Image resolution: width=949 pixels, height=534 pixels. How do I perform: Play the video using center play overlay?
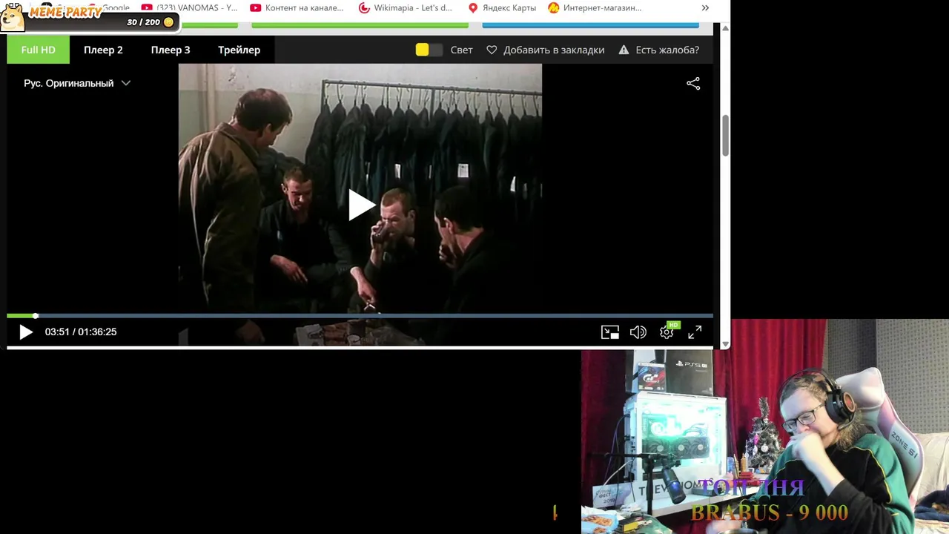361,205
